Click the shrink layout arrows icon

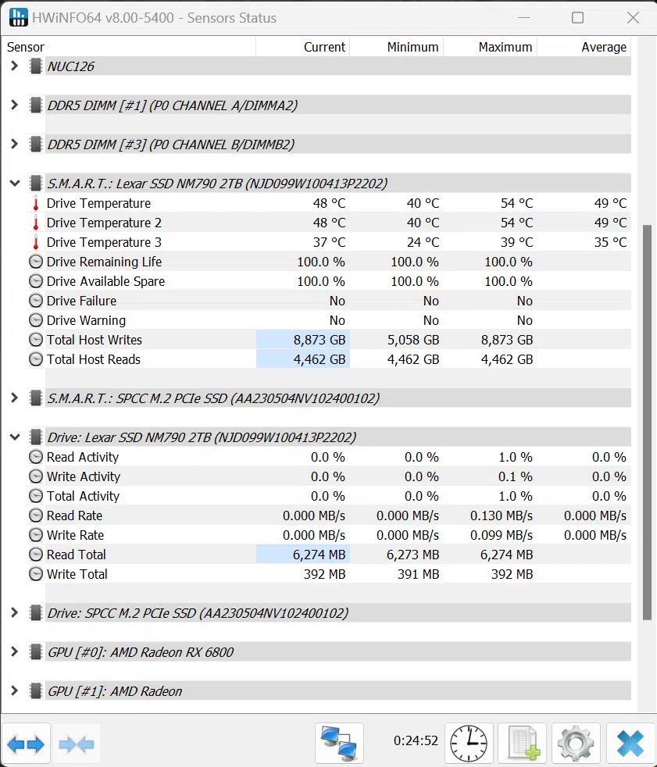[x=77, y=744]
